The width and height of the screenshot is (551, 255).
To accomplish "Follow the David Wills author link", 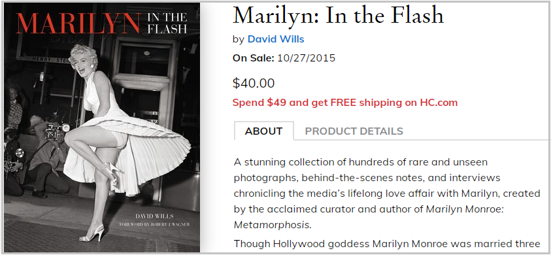I will coord(276,39).
